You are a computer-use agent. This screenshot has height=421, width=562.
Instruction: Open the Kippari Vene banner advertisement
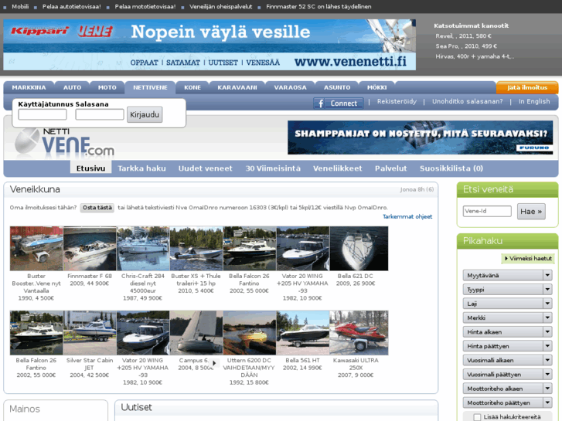point(209,45)
